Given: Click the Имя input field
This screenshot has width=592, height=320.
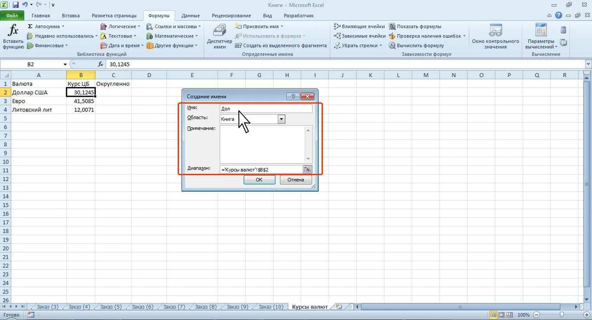Looking at the screenshot, I should click(x=266, y=109).
